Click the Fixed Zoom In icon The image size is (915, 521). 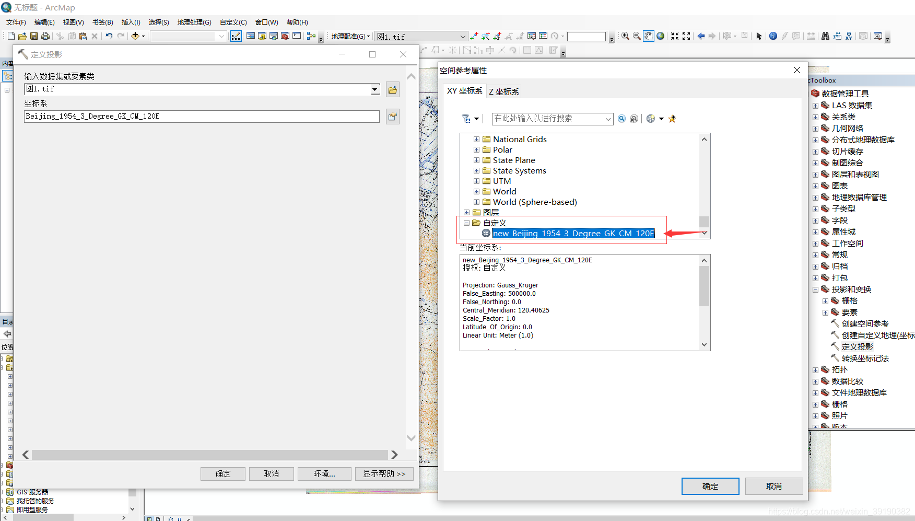click(x=675, y=36)
